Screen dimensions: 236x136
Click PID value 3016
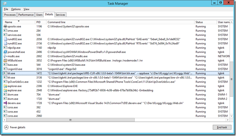tap(39, 69)
